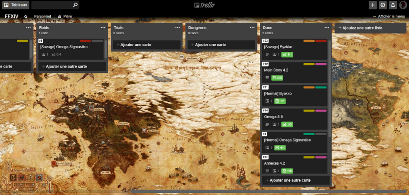Click 5/5 checklist badge on Omega 5-8

pos(287,124)
